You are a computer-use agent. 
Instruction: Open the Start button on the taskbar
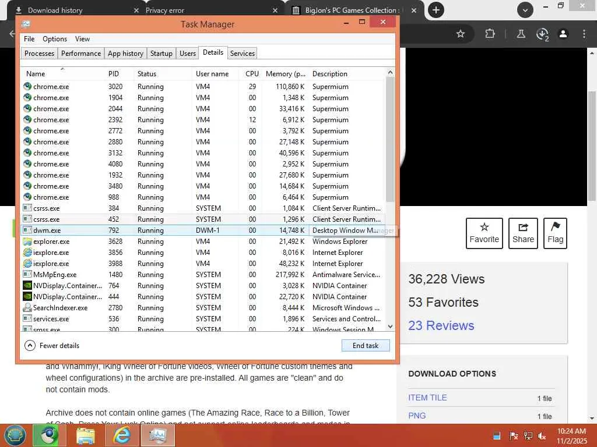[x=14, y=435]
